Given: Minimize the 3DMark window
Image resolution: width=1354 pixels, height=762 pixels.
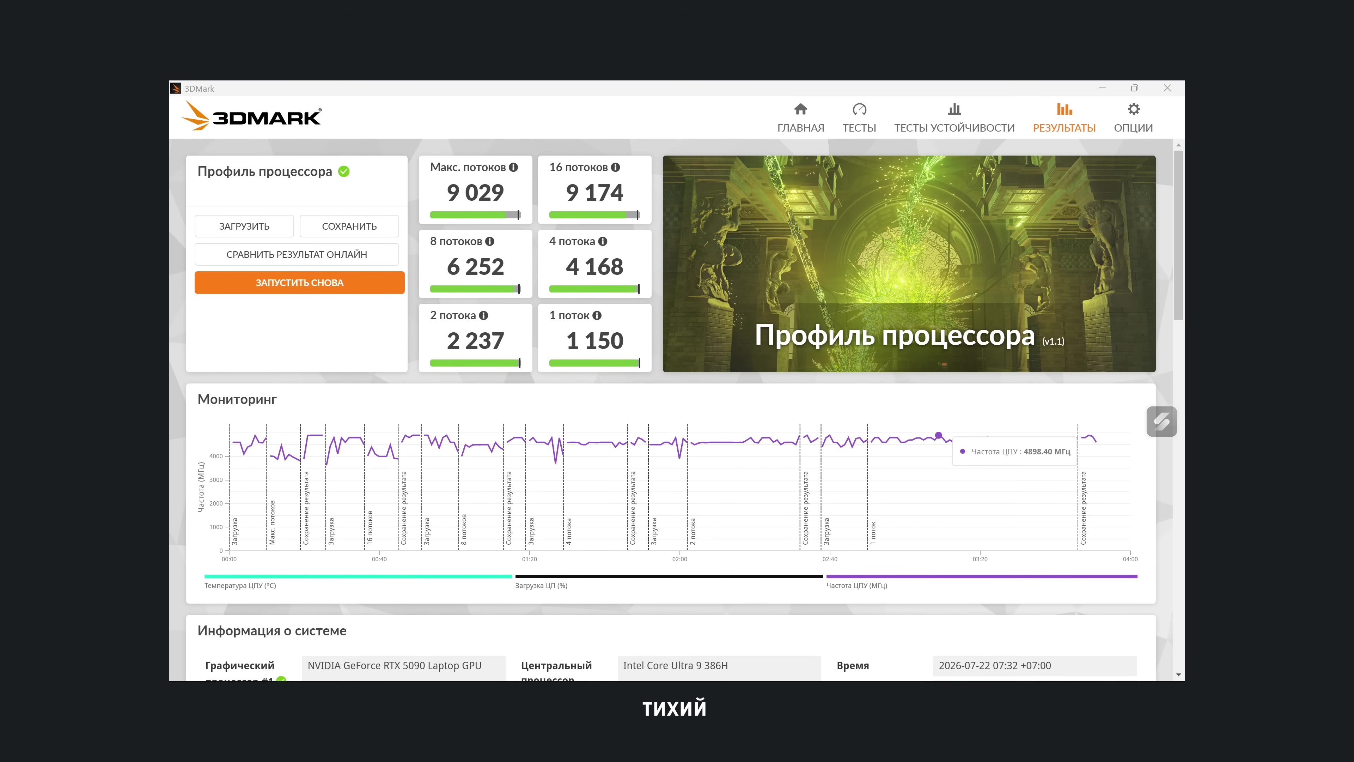Looking at the screenshot, I should click(x=1103, y=88).
